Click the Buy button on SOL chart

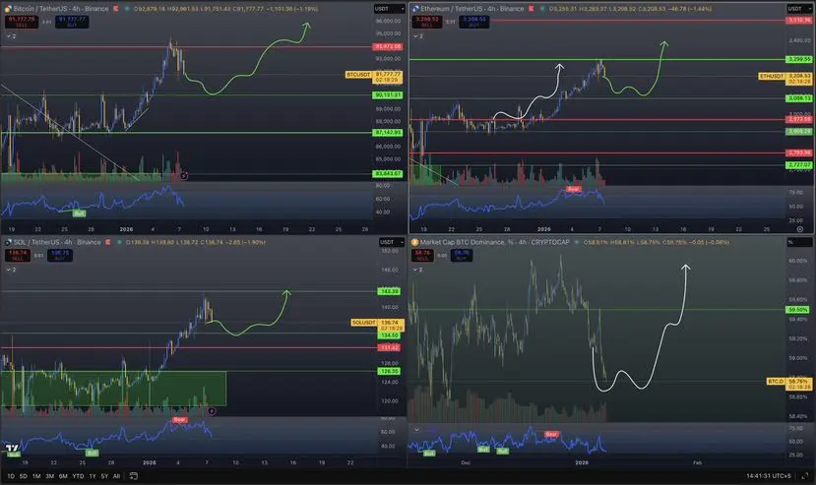(x=60, y=256)
